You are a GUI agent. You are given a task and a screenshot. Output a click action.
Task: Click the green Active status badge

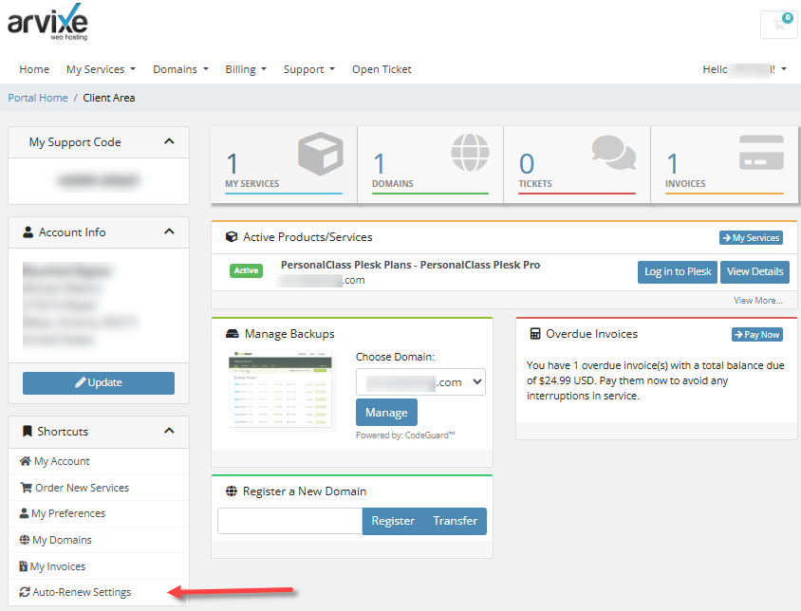tap(246, 270)
